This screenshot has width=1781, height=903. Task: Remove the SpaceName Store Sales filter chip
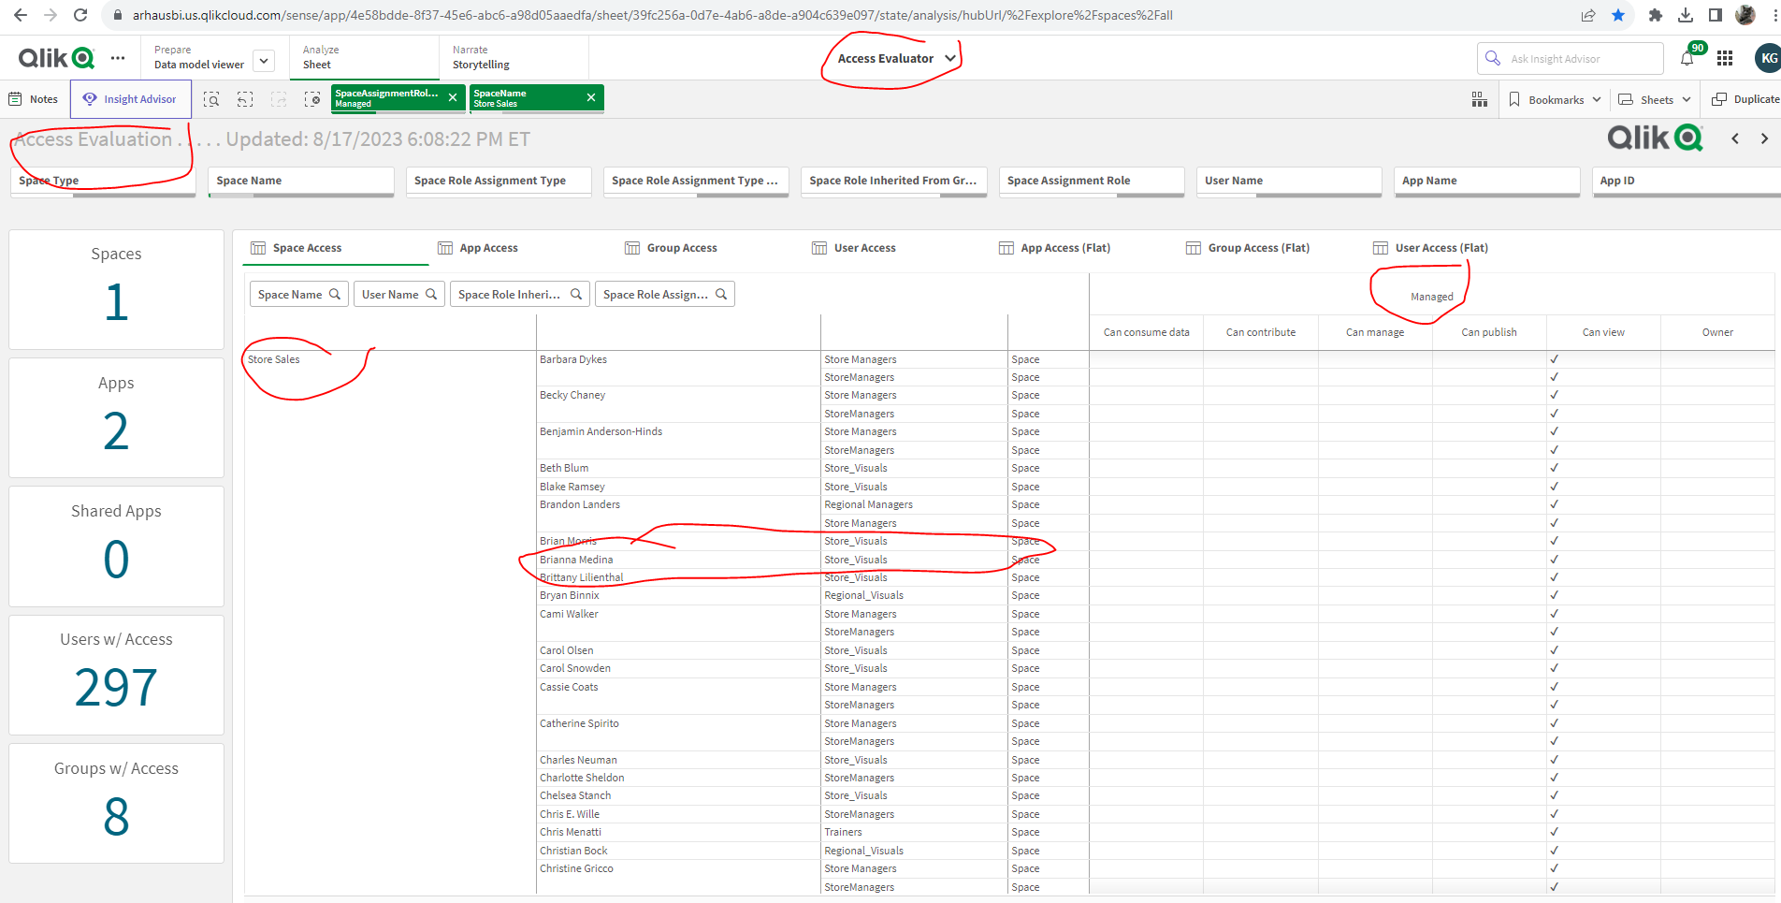click(590, 95)
